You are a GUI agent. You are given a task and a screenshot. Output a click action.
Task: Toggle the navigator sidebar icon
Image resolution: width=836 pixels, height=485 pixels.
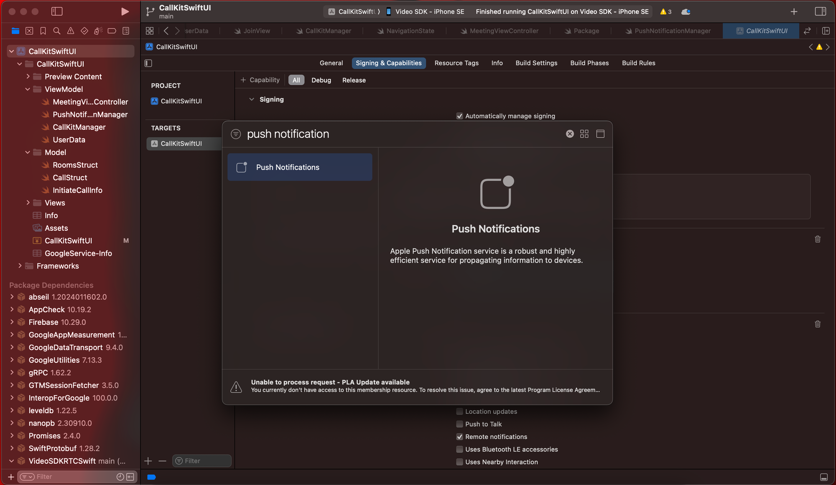coord(57,11)
